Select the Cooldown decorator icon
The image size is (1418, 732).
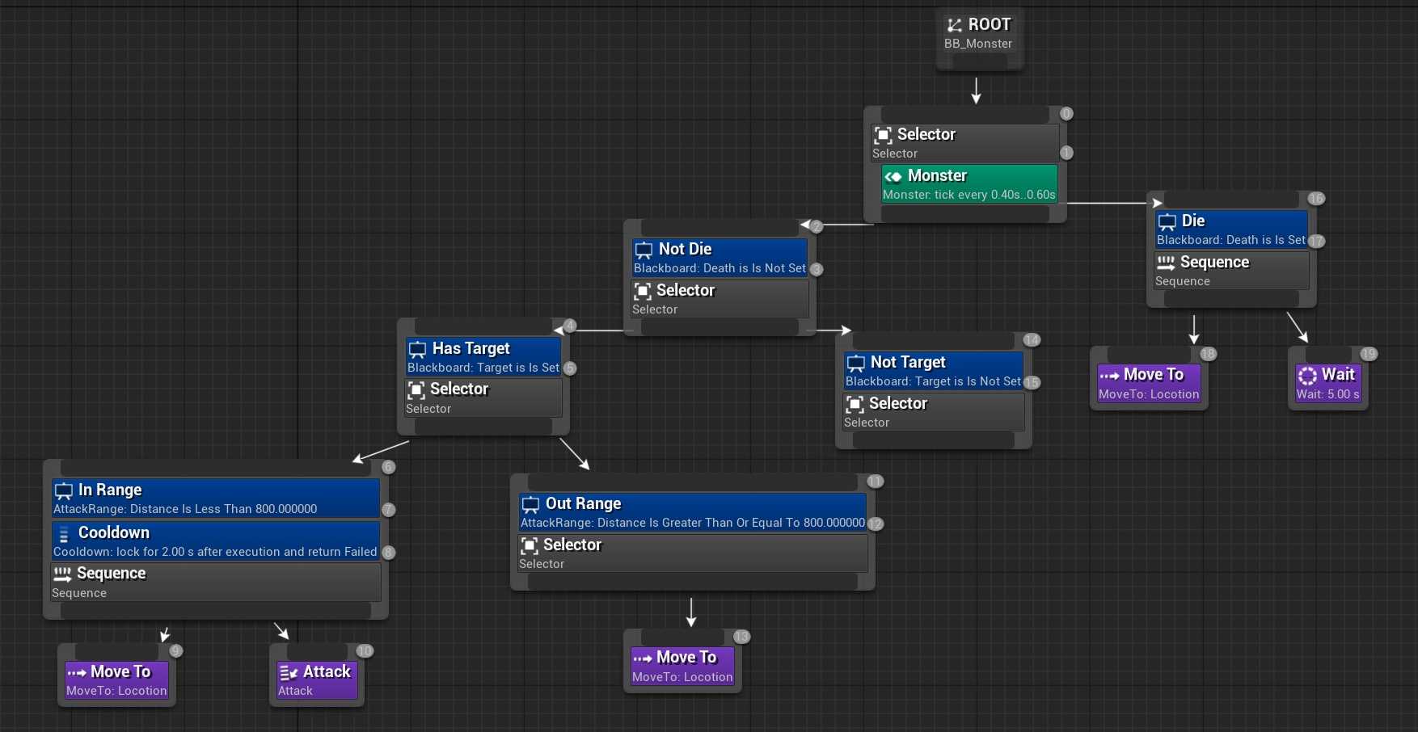coord(64,533)
